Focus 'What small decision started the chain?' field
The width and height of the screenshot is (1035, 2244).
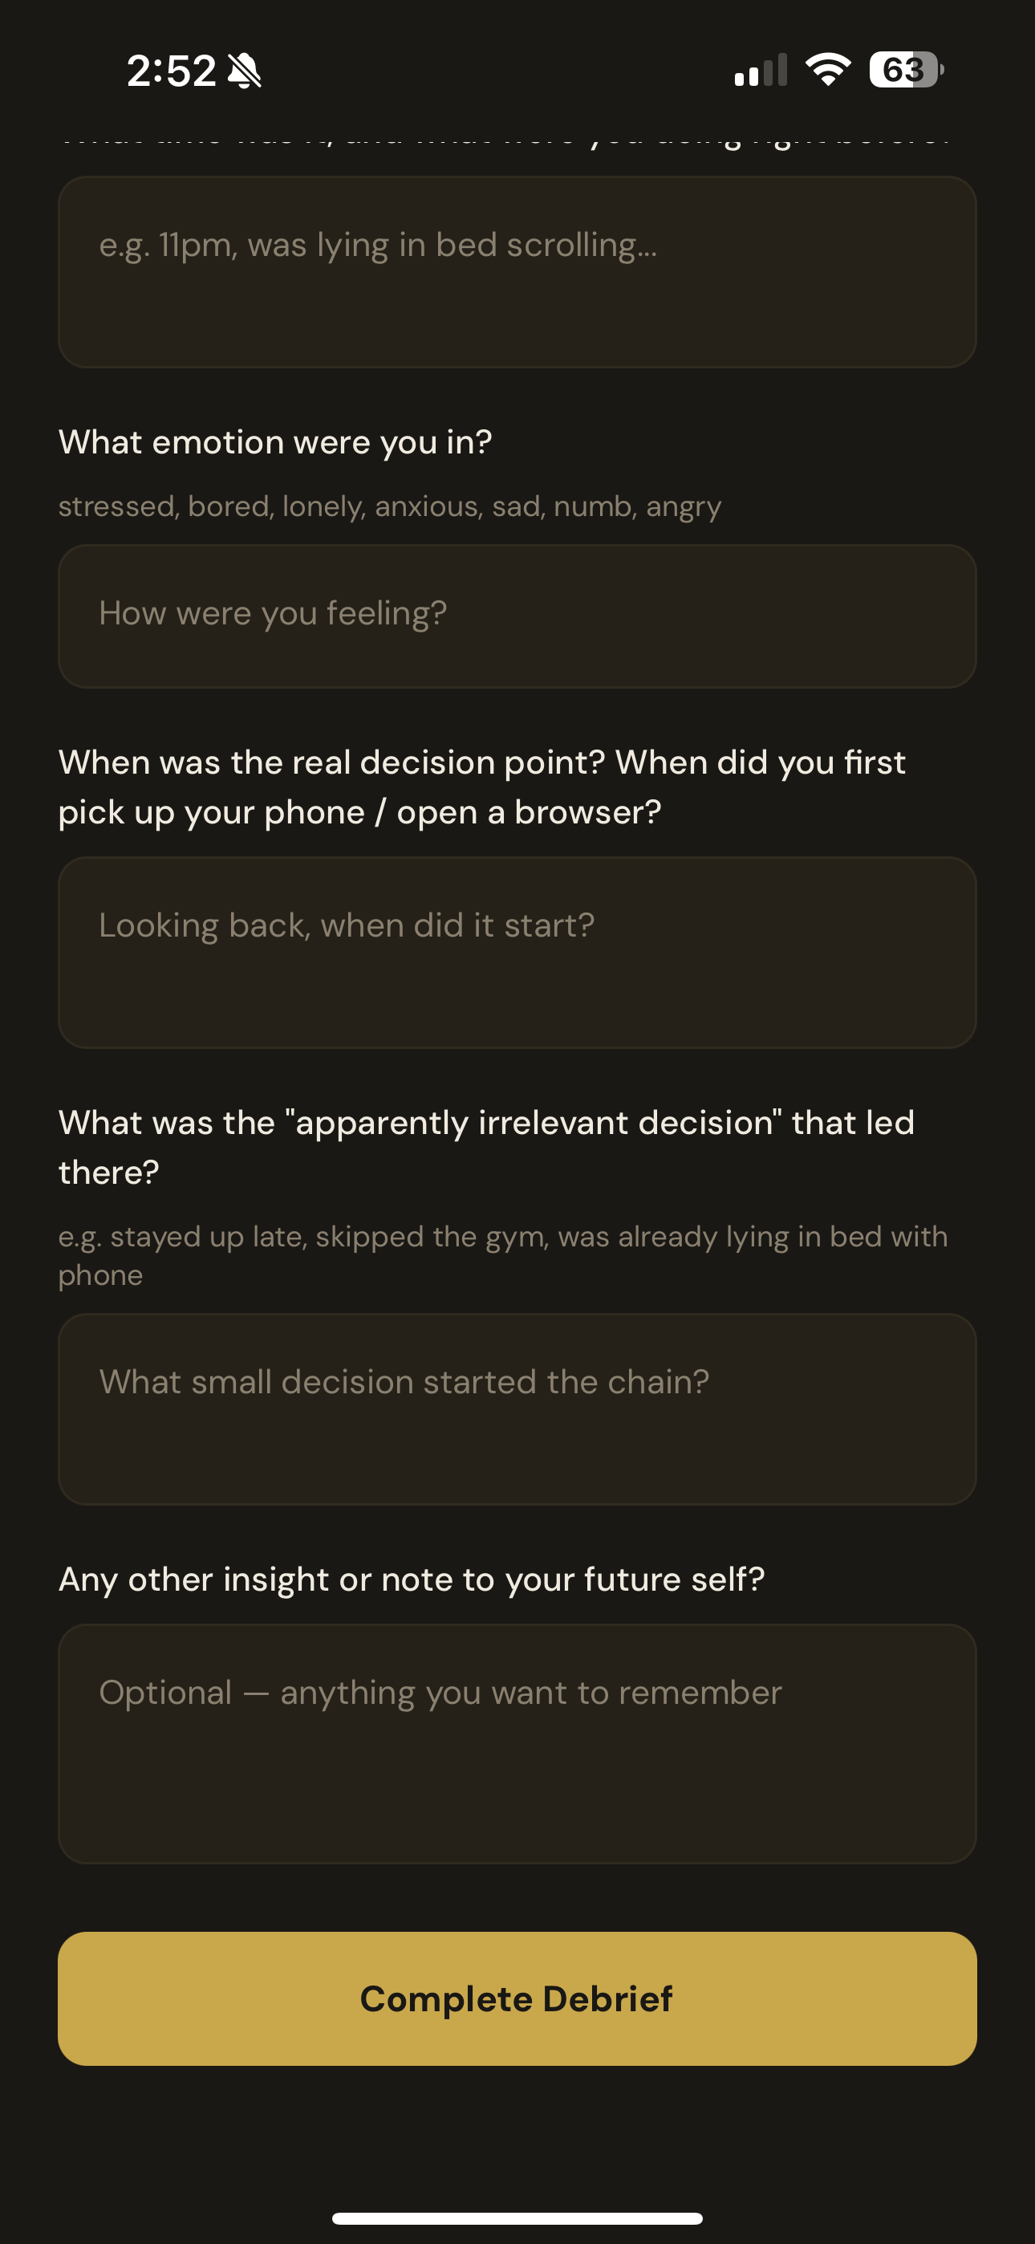tap(517, 1409)
